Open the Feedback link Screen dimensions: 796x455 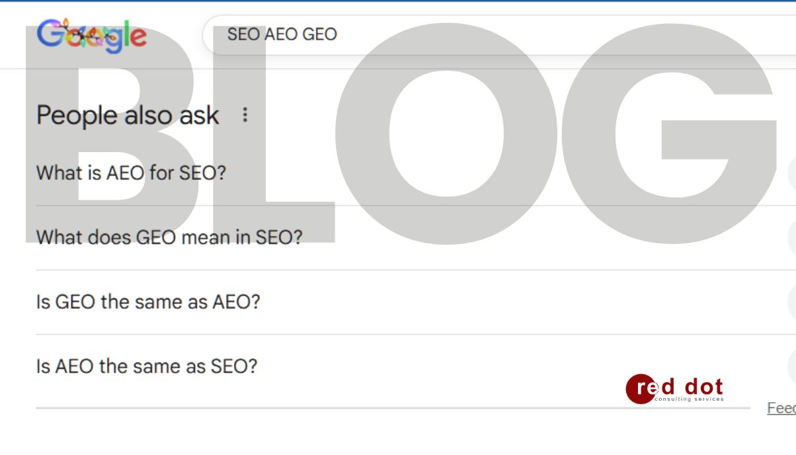coord(782,409)
